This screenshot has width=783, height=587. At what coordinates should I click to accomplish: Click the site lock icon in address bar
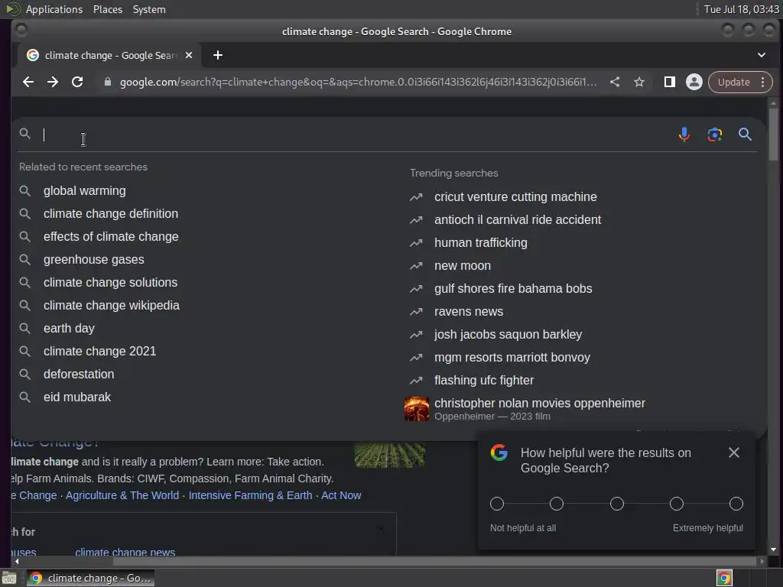pos(107,82)
